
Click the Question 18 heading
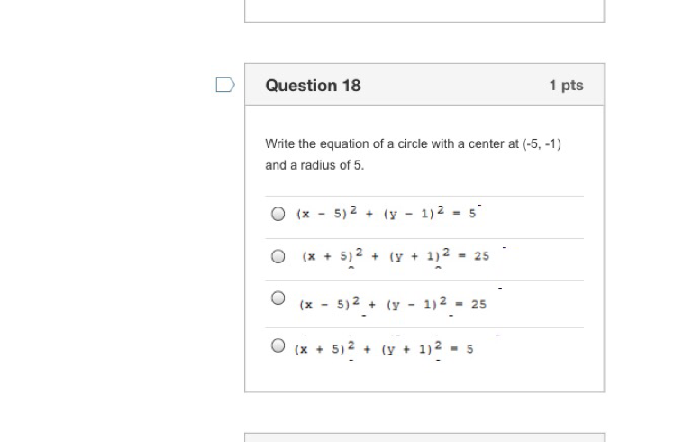(x=313, y=86)
